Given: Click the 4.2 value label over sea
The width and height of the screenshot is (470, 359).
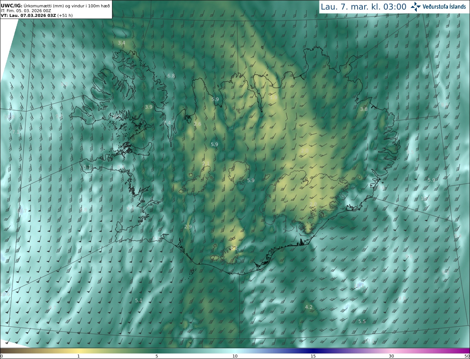Looking at the screenshot, I should click(309, 307).
